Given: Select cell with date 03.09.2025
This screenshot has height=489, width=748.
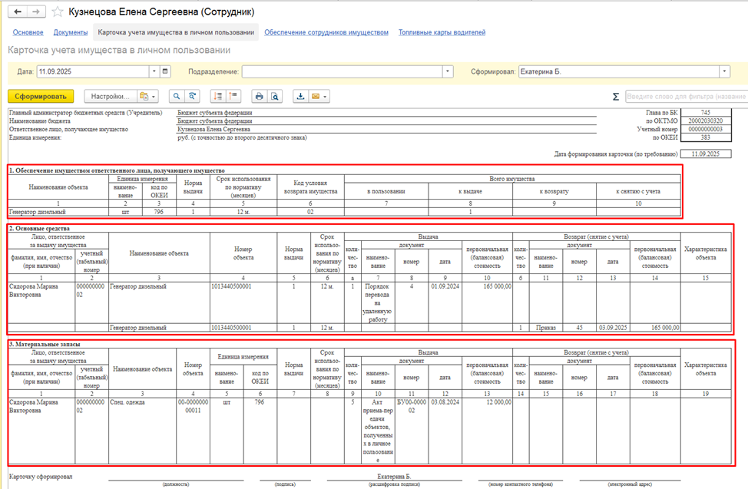Looking at the screenshot, I should (613, 328).
